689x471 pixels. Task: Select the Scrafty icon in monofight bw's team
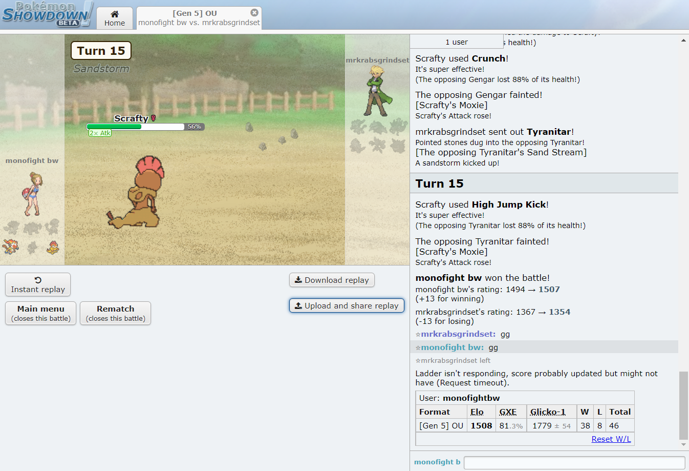[x=53, y=247]
